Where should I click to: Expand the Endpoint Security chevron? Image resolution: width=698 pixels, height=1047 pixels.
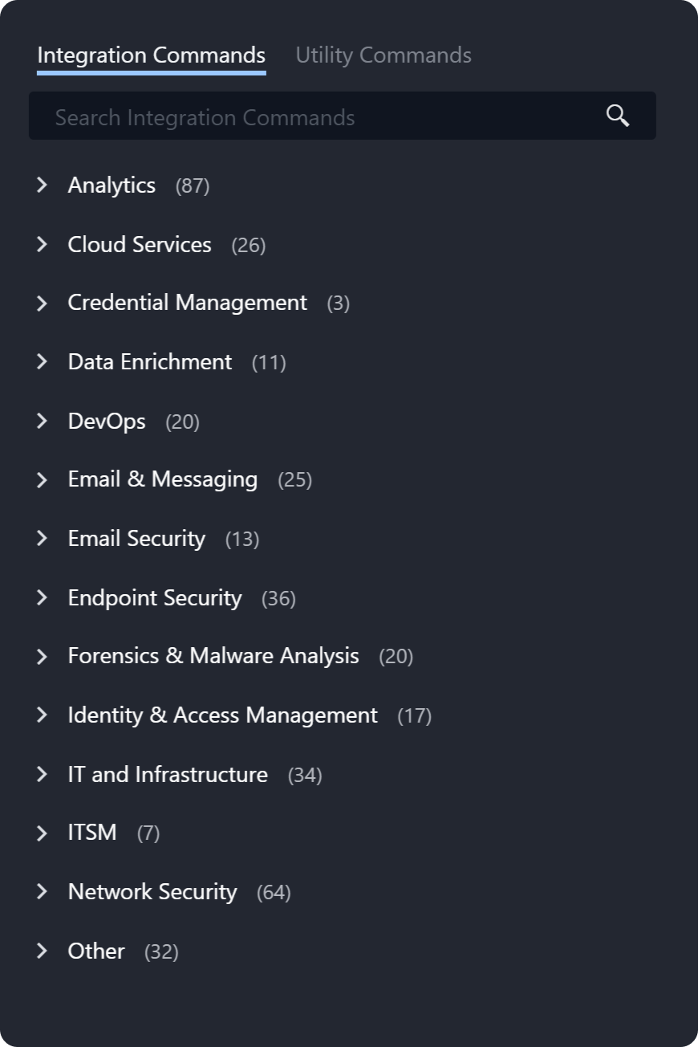coord(43,597)
